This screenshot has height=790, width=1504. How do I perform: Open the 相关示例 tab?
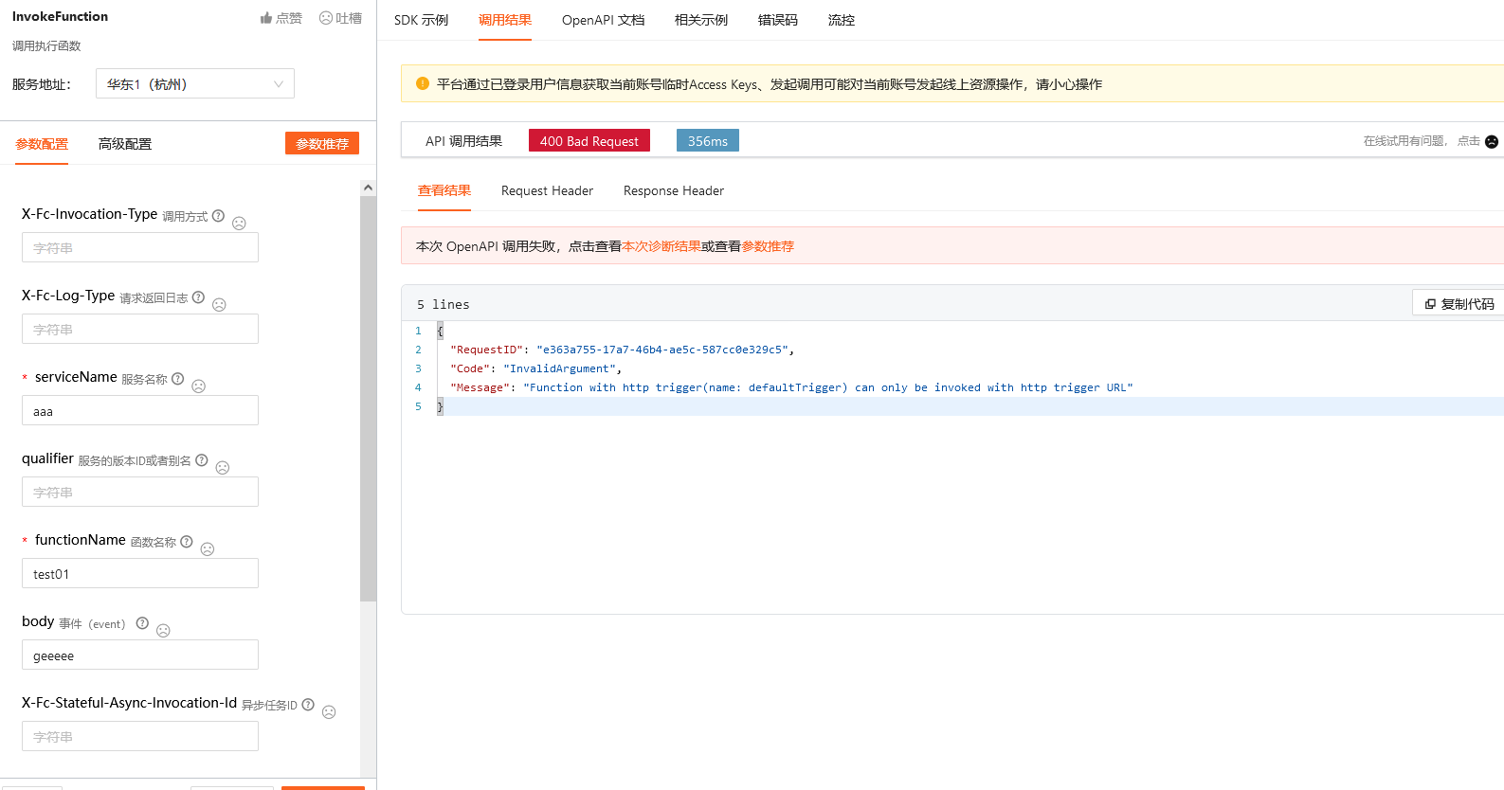click(x=701, y=20)
